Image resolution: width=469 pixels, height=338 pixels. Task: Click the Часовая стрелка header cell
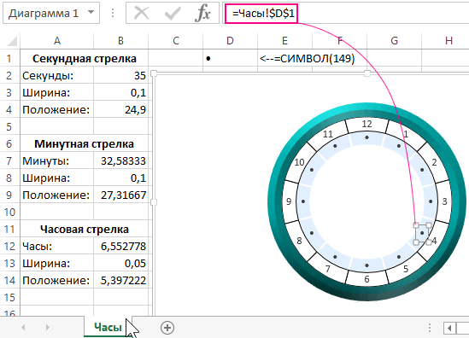[x=85, y=230]
